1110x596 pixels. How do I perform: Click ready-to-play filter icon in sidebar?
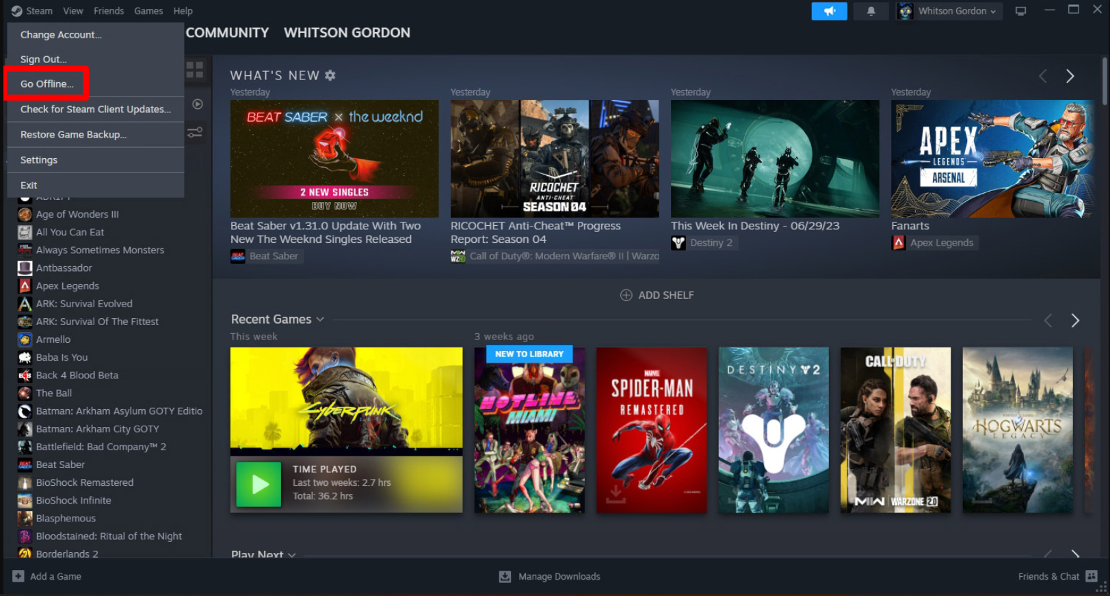coord(198,104)
